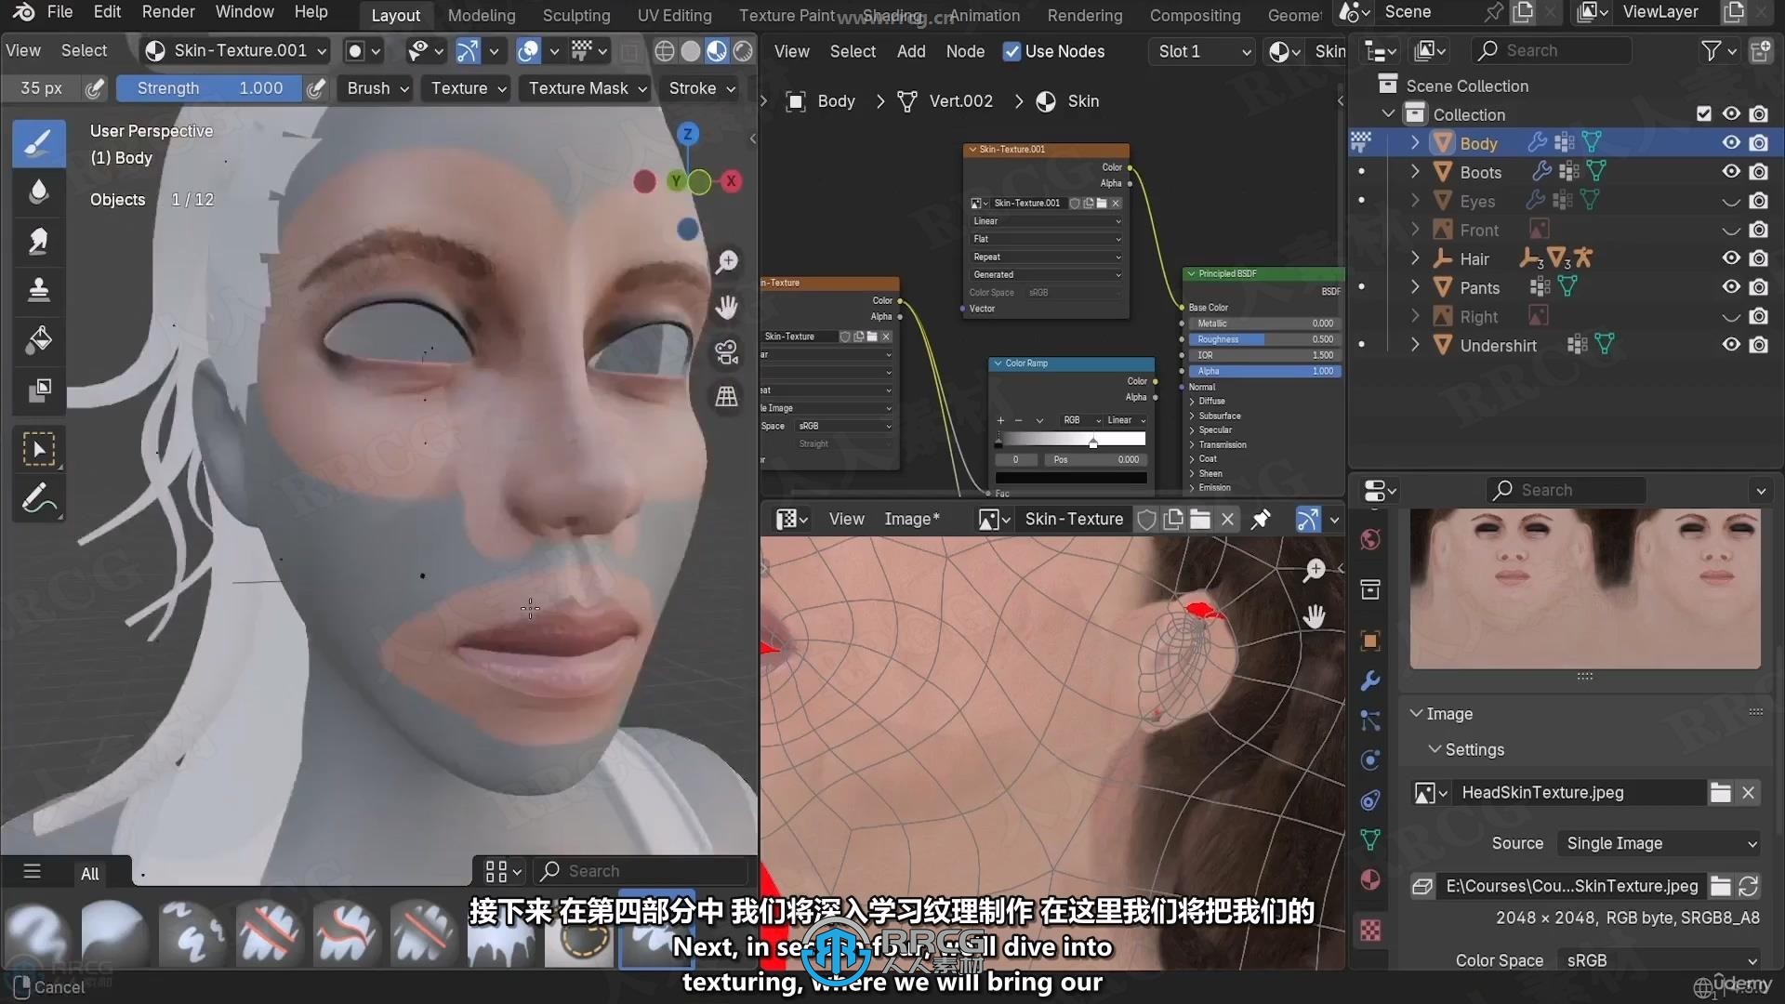Screen dimensions: 1785x1004
Task: Click the pan hand icon in 3D viewport
Action: tap(727, 307)
